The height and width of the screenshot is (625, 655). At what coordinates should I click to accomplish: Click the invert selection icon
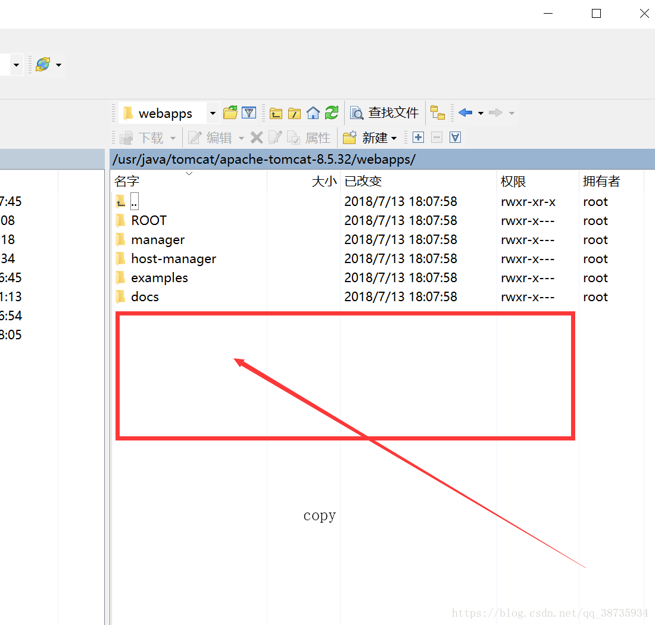(x=455, y=137)
